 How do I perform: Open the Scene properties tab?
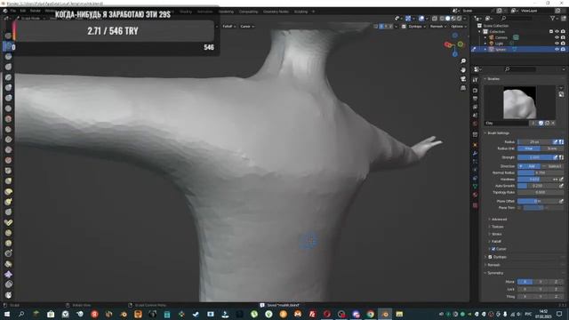click(476, 116)
